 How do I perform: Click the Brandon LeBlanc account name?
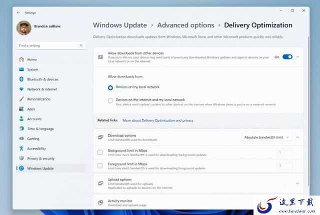[x=47, y=26]
